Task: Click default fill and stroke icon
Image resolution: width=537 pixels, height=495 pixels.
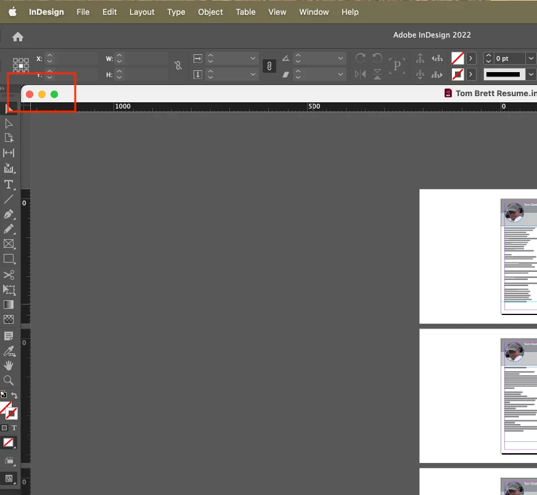Action: click(x=4, y=395)
